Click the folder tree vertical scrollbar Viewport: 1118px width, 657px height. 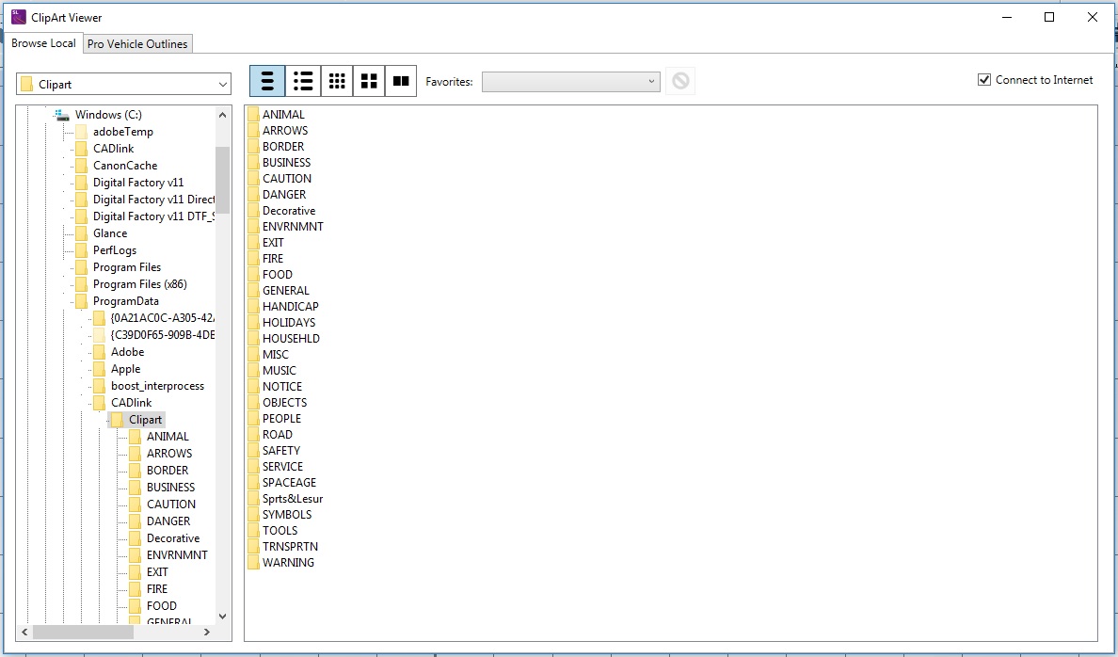(x=222, y=179)
